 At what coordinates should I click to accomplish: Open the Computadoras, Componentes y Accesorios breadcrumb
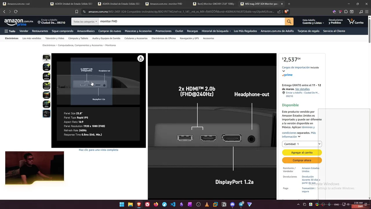80,45
